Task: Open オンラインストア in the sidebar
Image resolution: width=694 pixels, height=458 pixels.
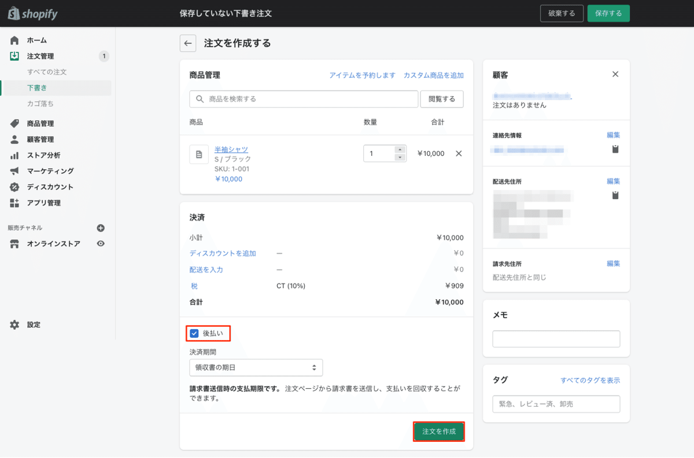Action: (53, 244)
